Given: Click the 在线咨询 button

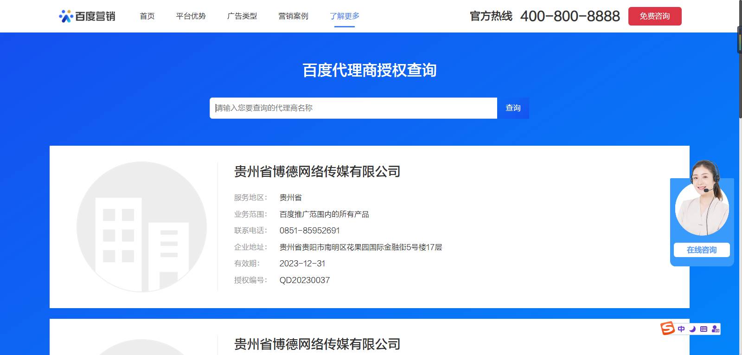Looking at the screenshot, I should [x=702, y=250].
